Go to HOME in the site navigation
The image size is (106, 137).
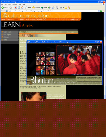coord(3,19)
